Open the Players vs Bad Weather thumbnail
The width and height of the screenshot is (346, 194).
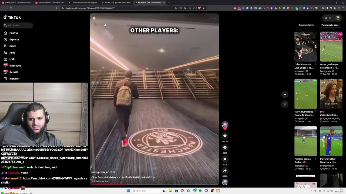click(x=331, y=141)
